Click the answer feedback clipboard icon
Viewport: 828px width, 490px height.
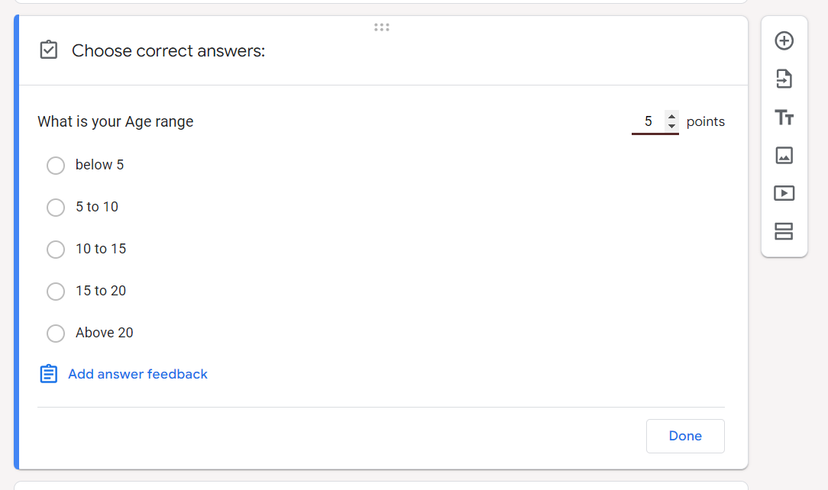point(49,374)
